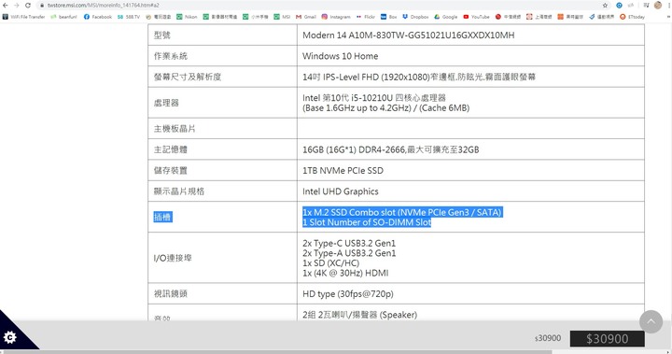
Task: Click the 視訊鏡頭 row label
Action: tap(171, 294)
